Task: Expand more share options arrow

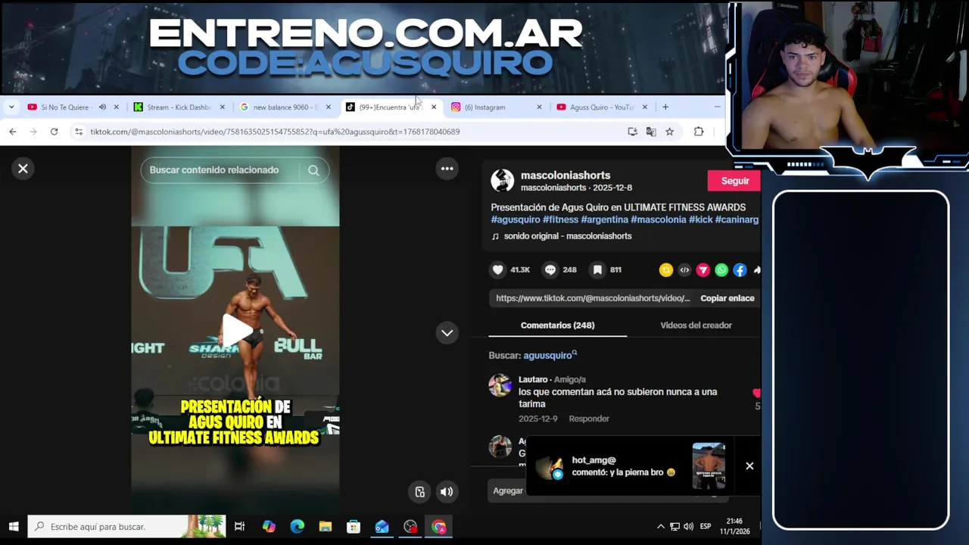Action: (x=756, y=270)
